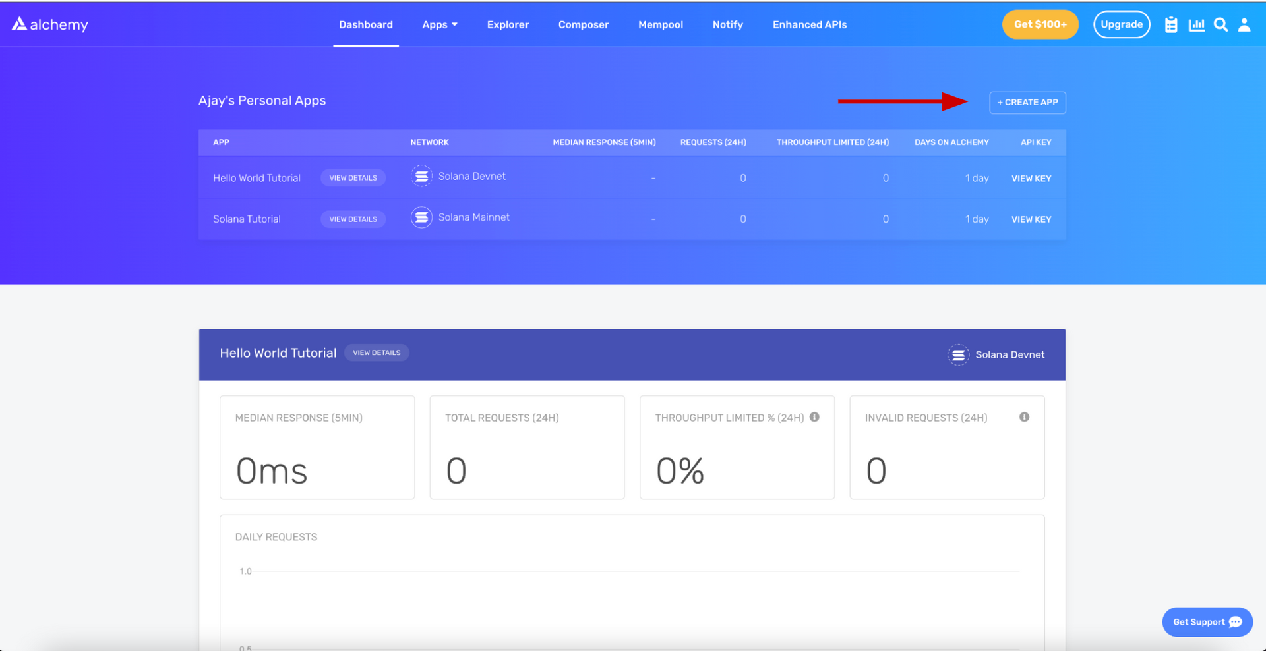Click the Days on Alchemy column header
Screen dimensions: 1266x651
pos(951,142)
